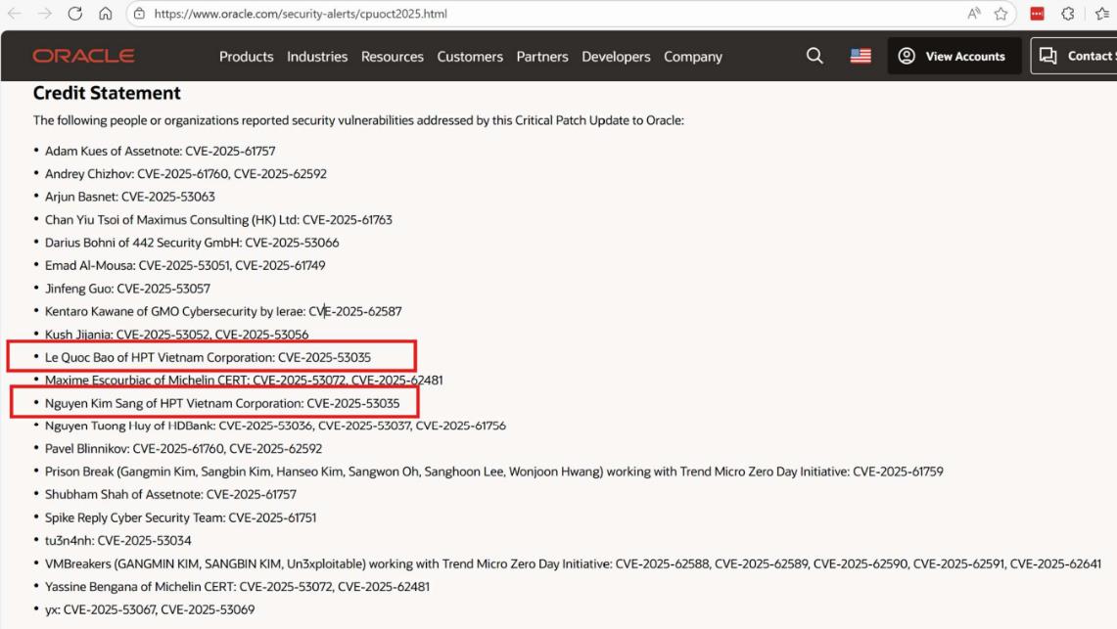This screenshot has height=629, width=1117.
Task: Open the red extension icon in toolbar
Action: (1039, 15)
